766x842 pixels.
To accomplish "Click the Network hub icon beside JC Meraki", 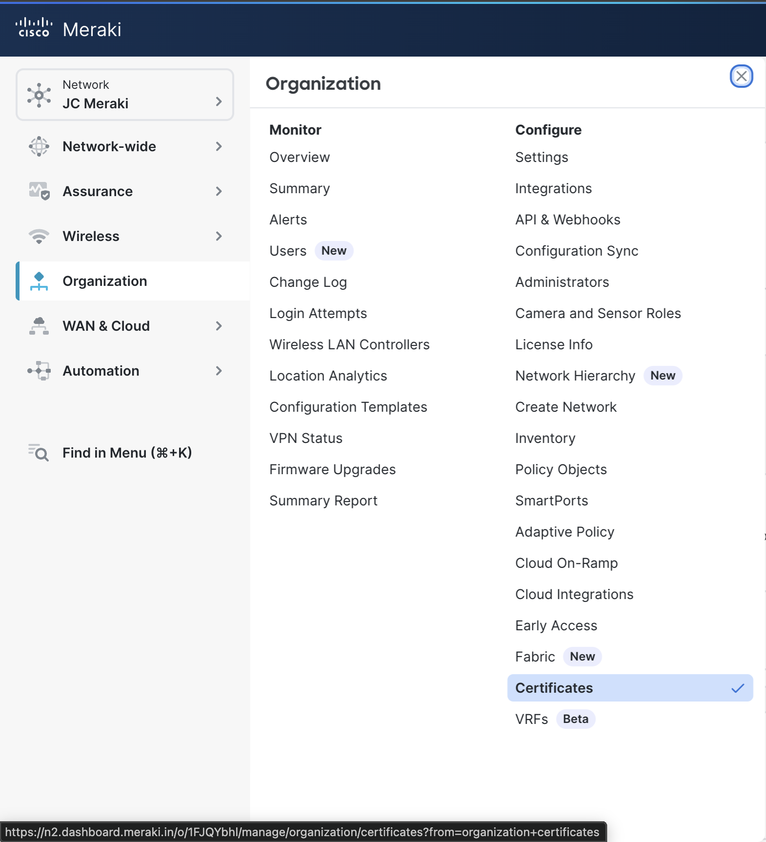I will coord(39,95).
